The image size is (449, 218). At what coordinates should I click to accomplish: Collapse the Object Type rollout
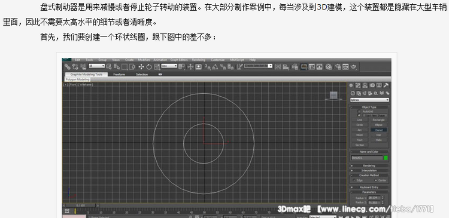click(x=369, y=107)
